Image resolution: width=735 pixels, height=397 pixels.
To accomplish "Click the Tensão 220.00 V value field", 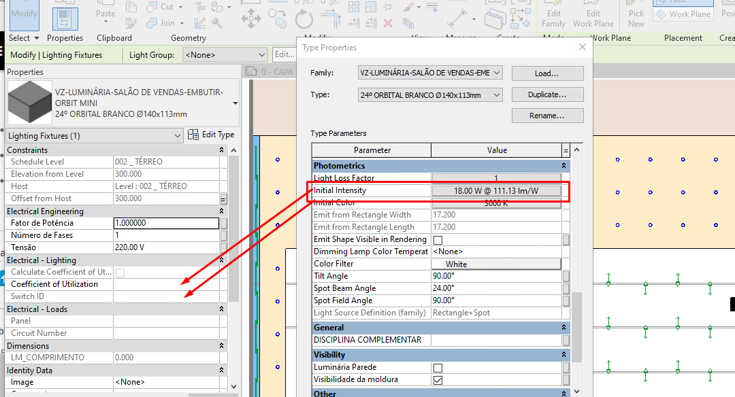I will coord(167,247).
